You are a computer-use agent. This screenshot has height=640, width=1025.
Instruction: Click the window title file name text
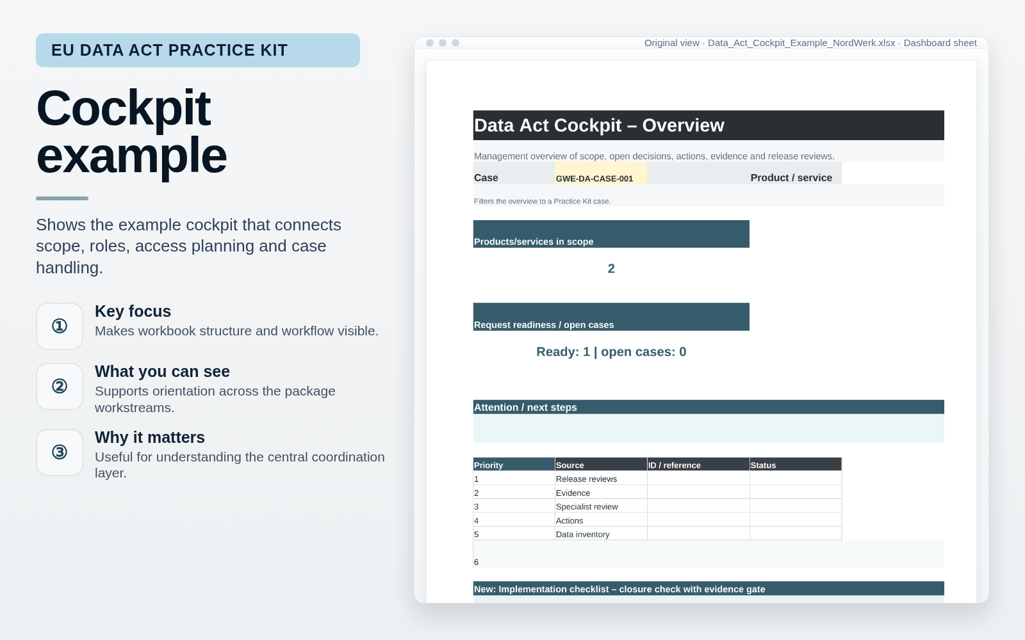[810, 43]
